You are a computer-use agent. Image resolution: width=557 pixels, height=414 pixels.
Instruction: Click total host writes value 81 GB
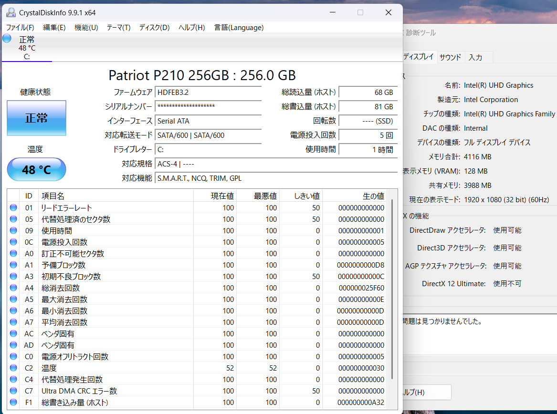[x=368, y=106]
